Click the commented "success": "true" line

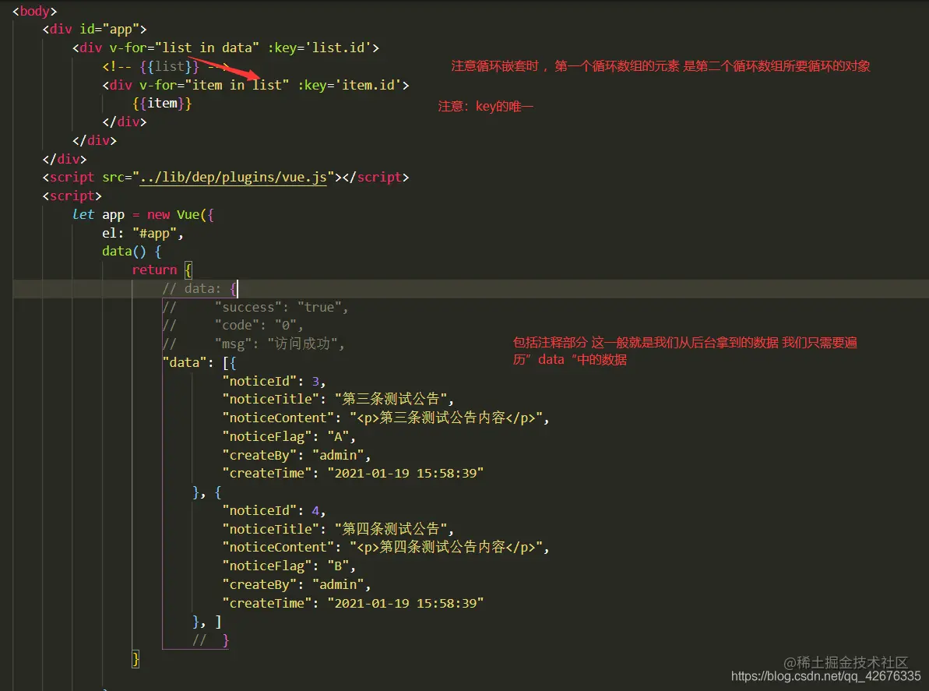pyautogui.click(x=255, y=307)
